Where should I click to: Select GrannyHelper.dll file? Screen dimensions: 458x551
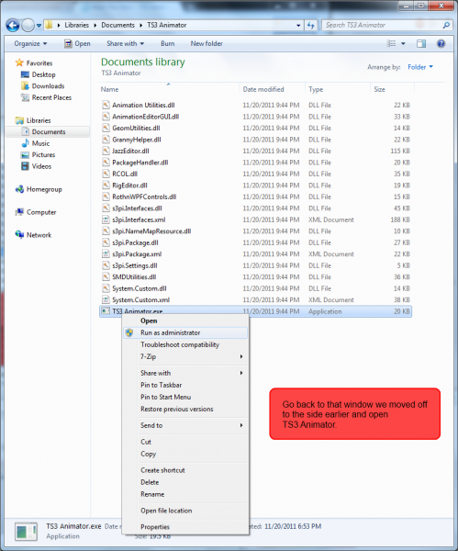[x=137, y=140]
